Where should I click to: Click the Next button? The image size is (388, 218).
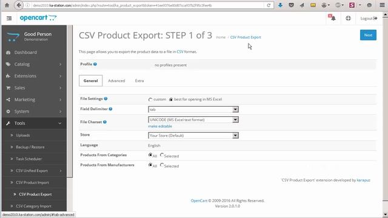tap(368, 35)
